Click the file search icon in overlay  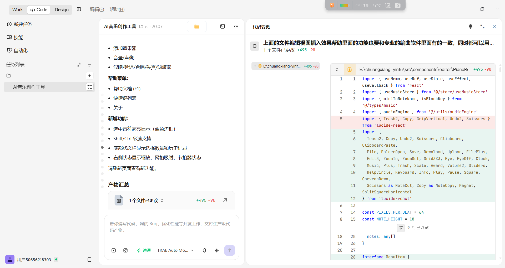pyautogui.click(x=398, y=5)
